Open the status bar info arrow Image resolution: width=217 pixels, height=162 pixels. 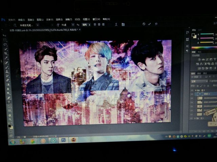pos(56,136)
